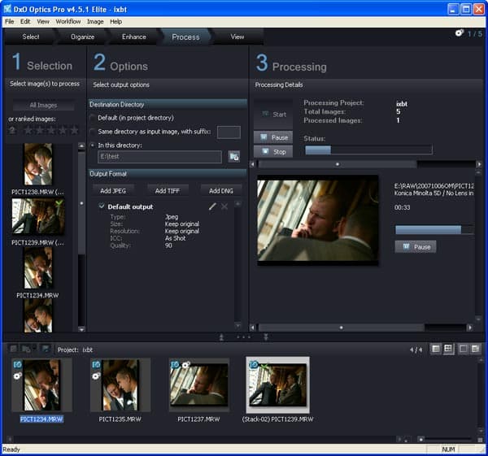Select the grid layout icon in the project bar
Screen dimensions: 488x456
(x=448, y=349)
